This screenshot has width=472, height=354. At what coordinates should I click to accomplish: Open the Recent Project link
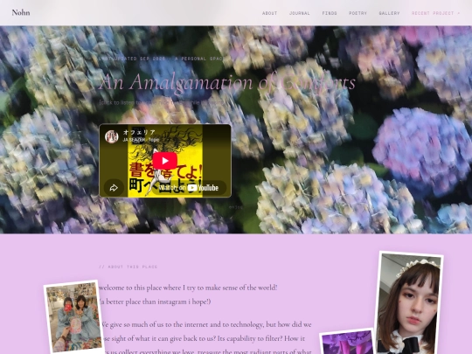click(x=435, y=13)
